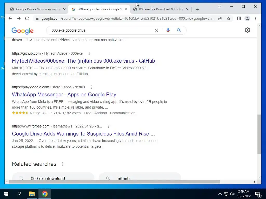The width and height of the screenshot is (266, 199).
Task: Open Windows notification center
Action: click(258, 194)
